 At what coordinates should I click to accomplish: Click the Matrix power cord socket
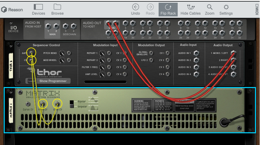pyautogui.click(x=225, y=123)
